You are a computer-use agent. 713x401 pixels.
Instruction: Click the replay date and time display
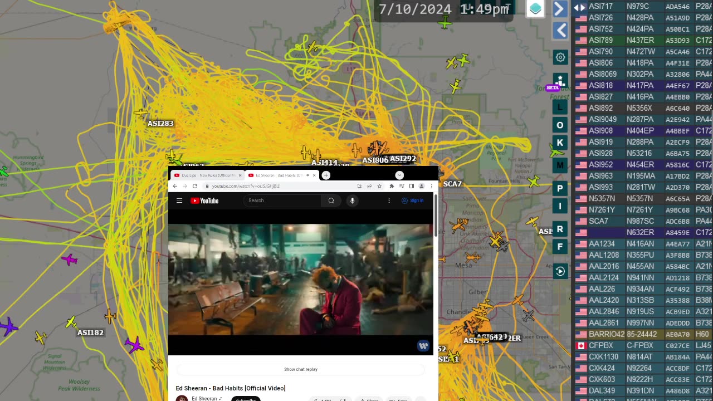tap(443, 9)
